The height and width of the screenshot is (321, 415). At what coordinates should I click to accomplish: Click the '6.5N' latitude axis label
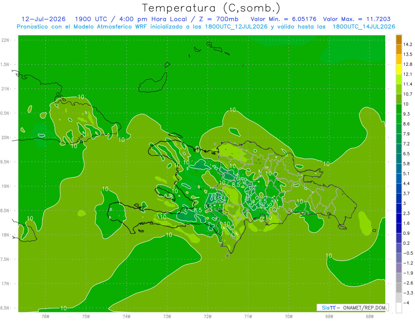pos(5,308)
